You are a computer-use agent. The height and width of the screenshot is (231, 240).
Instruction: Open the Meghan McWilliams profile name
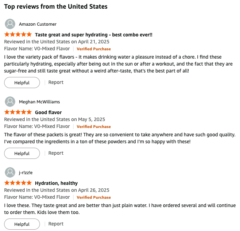(40, 102)
